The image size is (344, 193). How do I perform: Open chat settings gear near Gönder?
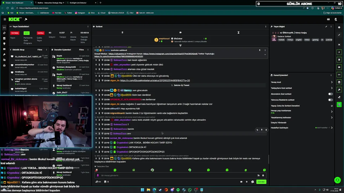coord(247,182)
